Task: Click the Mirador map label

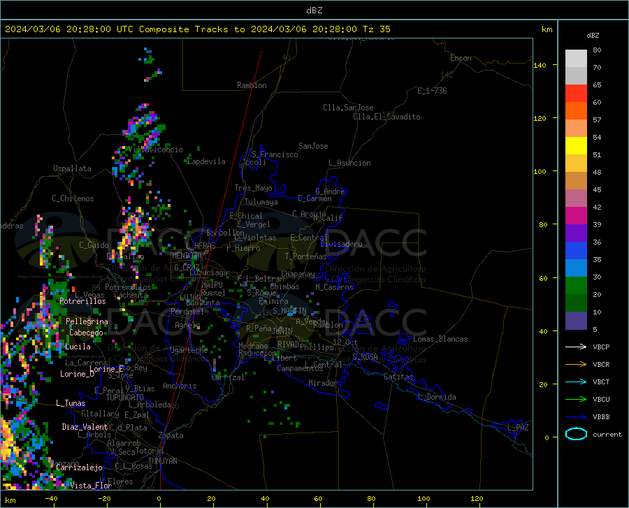Action: [323, 383]
